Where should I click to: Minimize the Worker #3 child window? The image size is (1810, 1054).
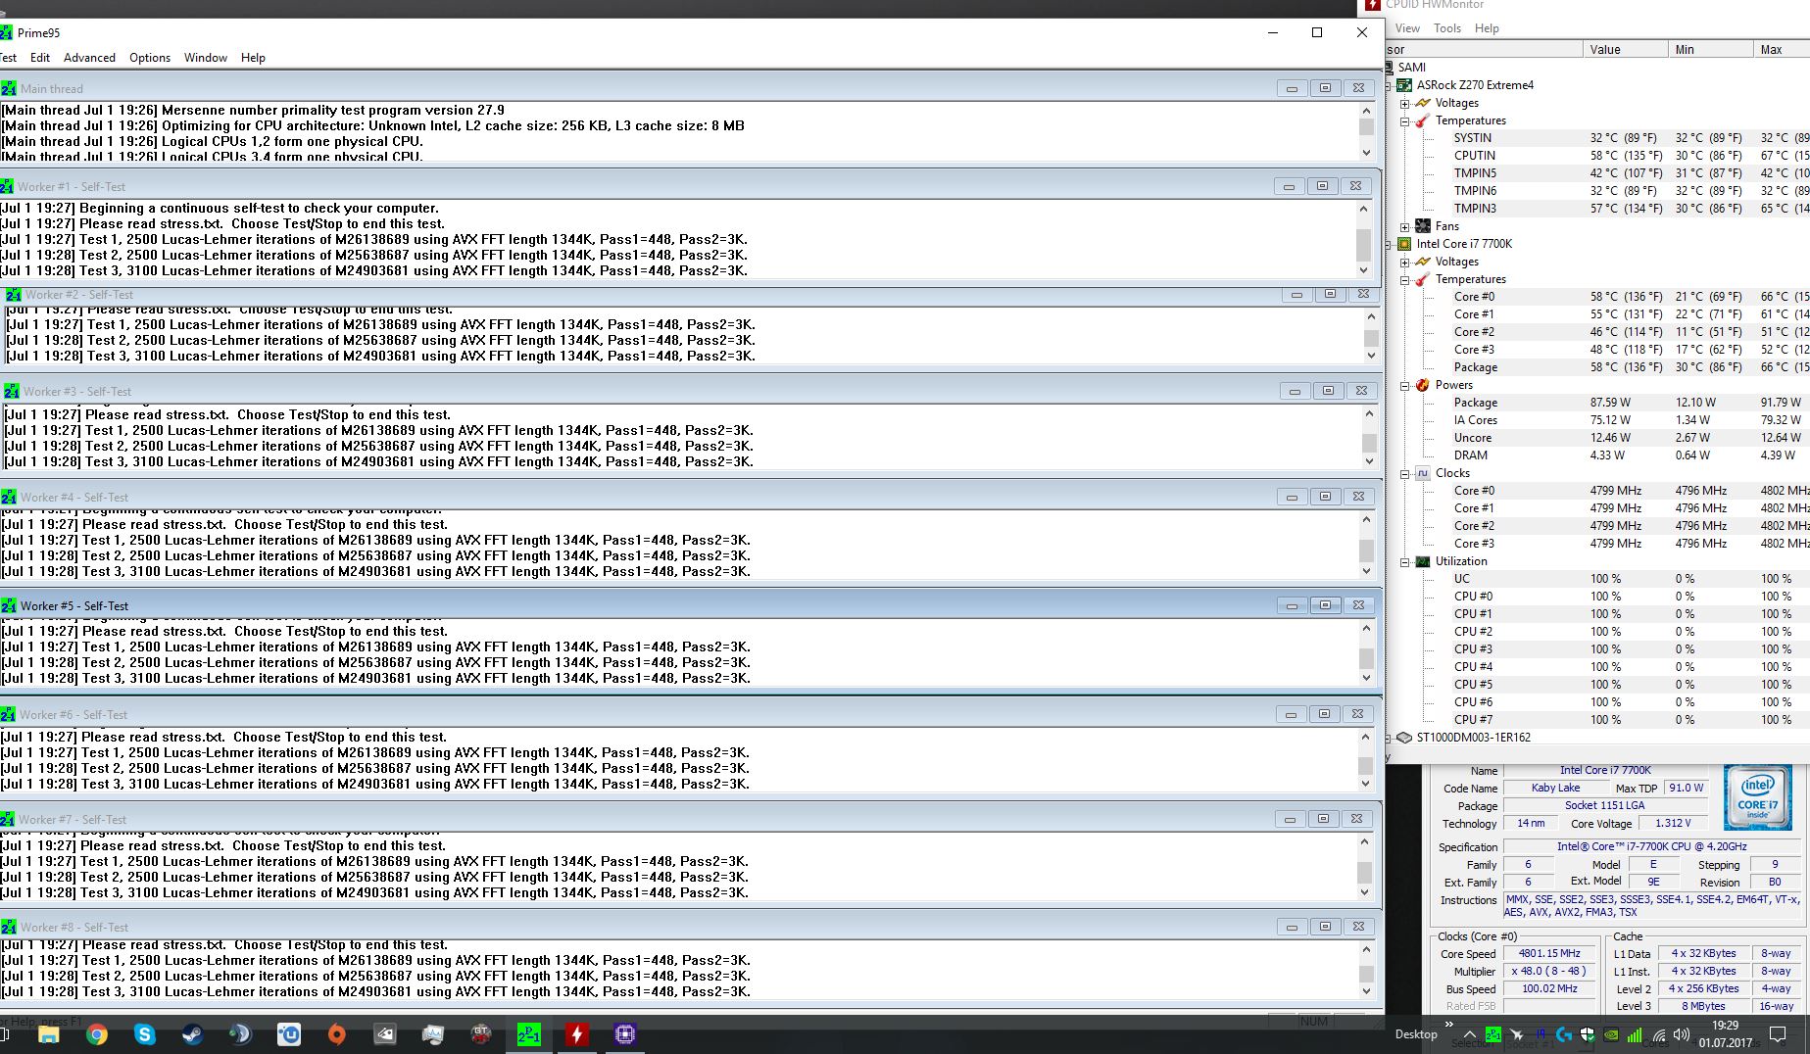(x=1295, y=390)
